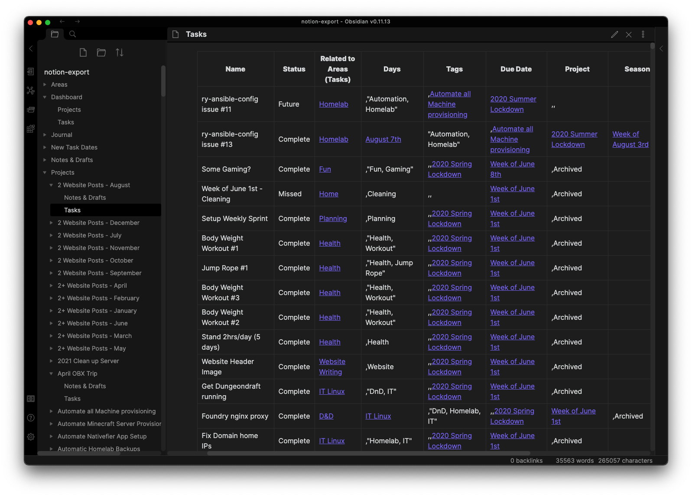Click the New note icon in file explorer
Screen dimensions: 692x497
[83, 52]
